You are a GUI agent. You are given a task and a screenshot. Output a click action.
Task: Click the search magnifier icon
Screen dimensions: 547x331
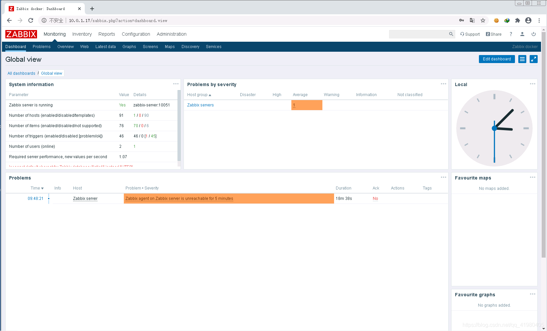tap(451, 34)
